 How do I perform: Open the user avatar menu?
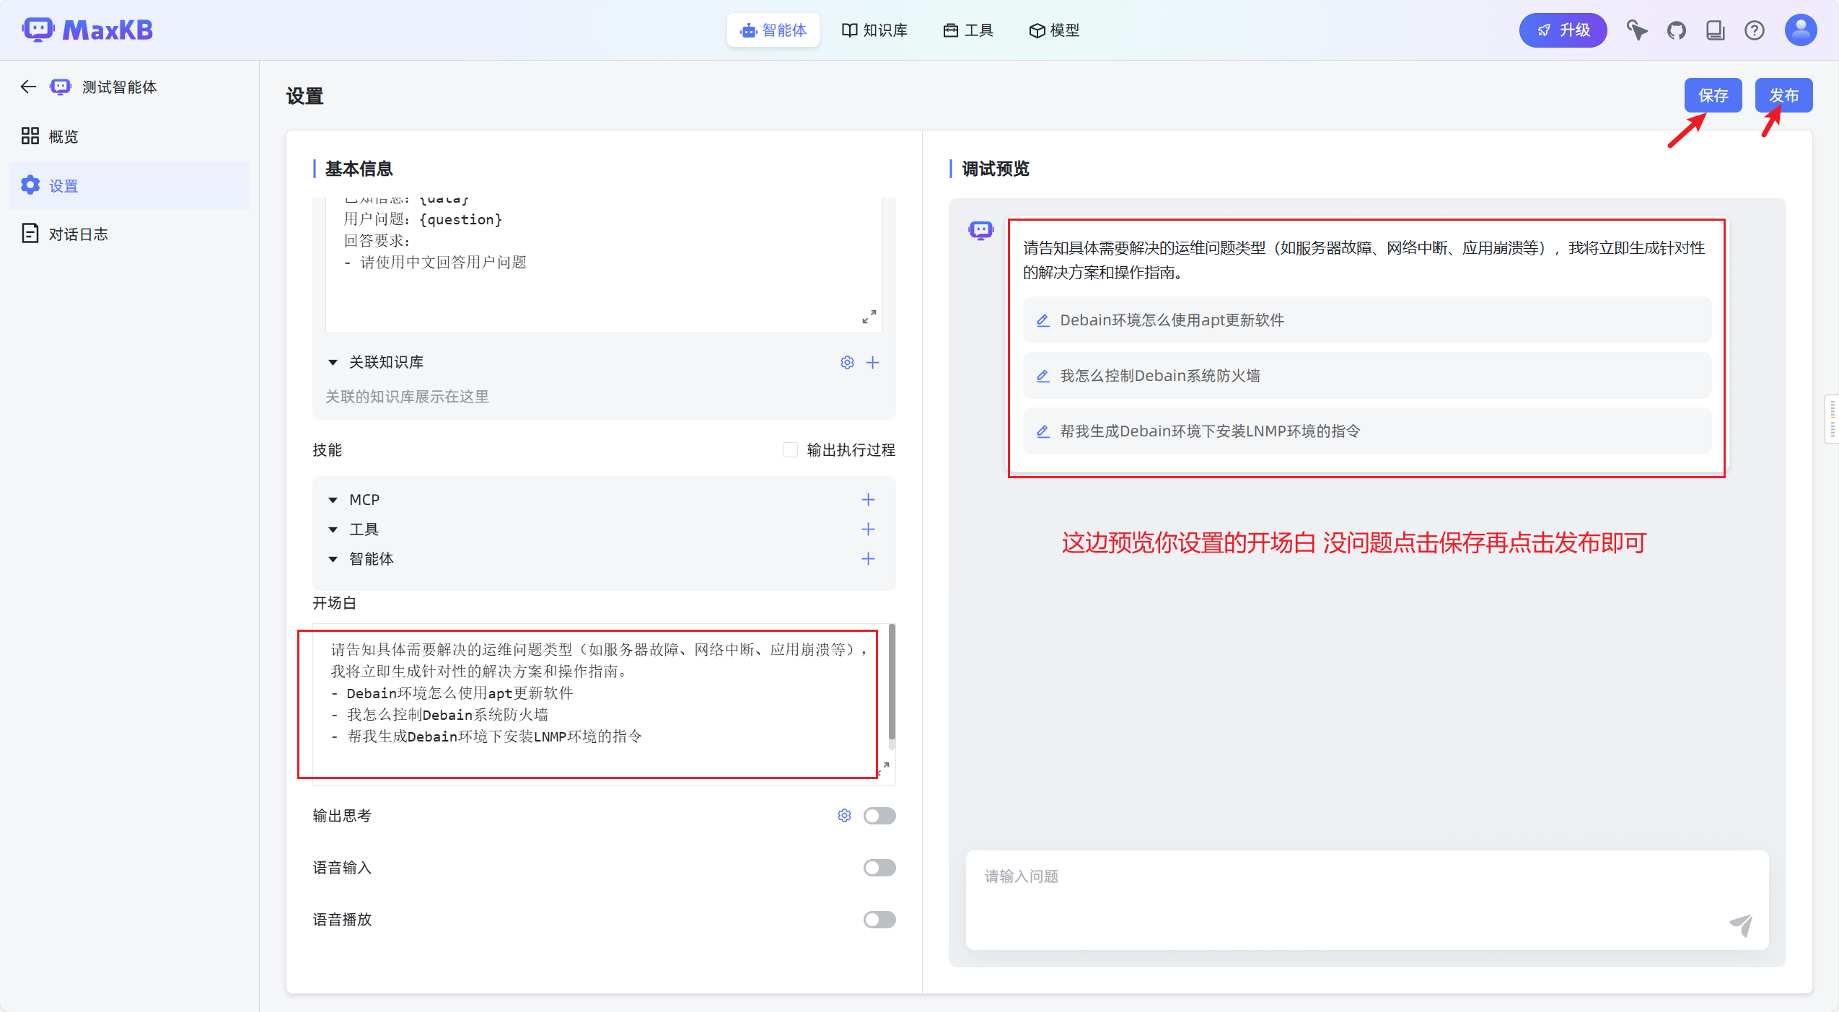(1799, 30)
